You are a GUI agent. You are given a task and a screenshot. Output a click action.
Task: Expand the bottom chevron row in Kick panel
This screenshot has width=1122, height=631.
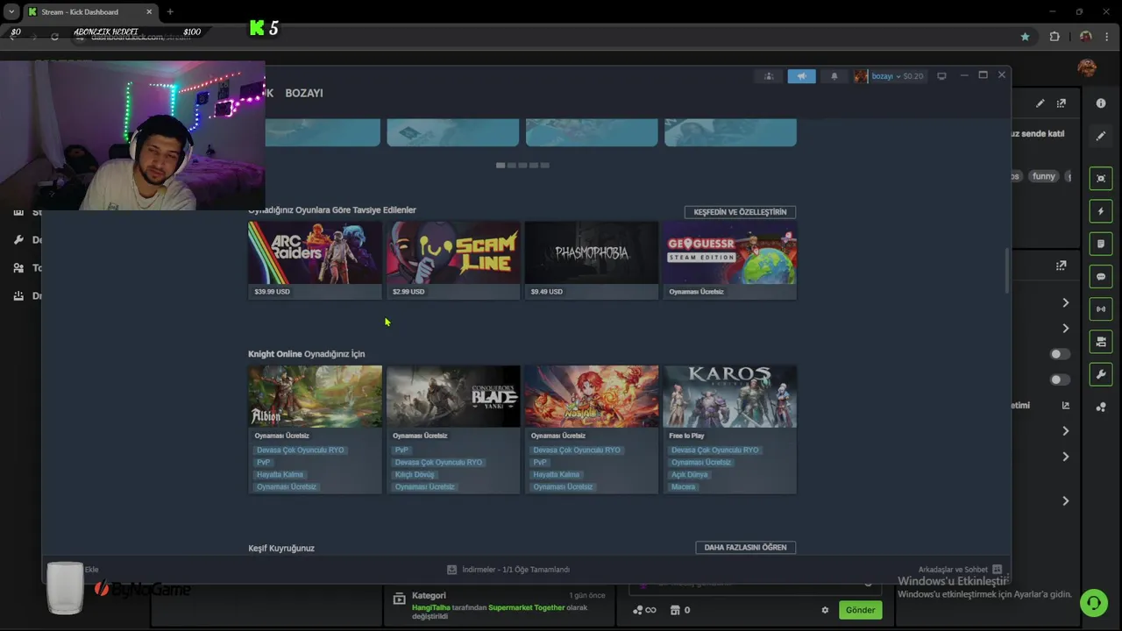(1066, 500)
